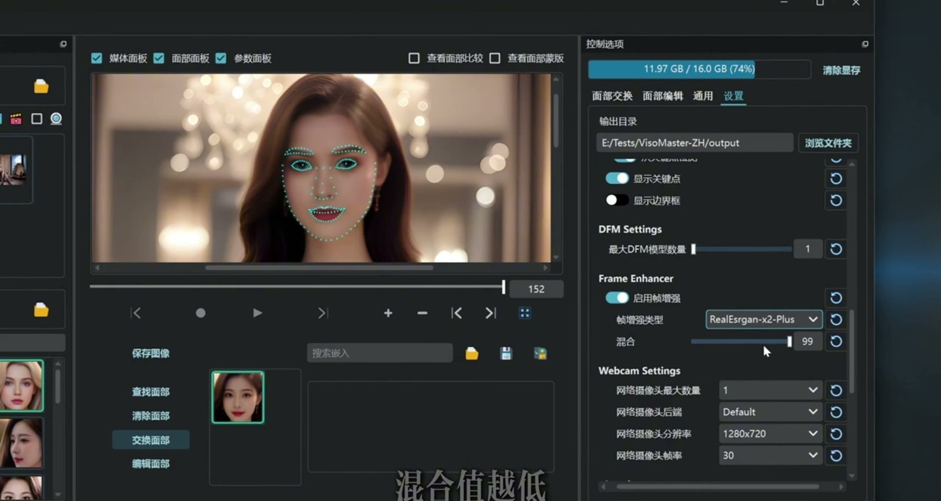Turn off 显示关键点 toggle
The width and height of the screenshot is (941, 501).
617,178
